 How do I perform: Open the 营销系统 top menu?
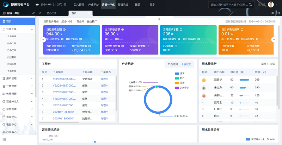pyautogui.click(x=123, y=5)
